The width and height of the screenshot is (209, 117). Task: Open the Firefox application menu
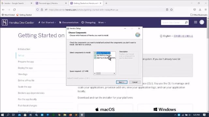click(206, 9)
